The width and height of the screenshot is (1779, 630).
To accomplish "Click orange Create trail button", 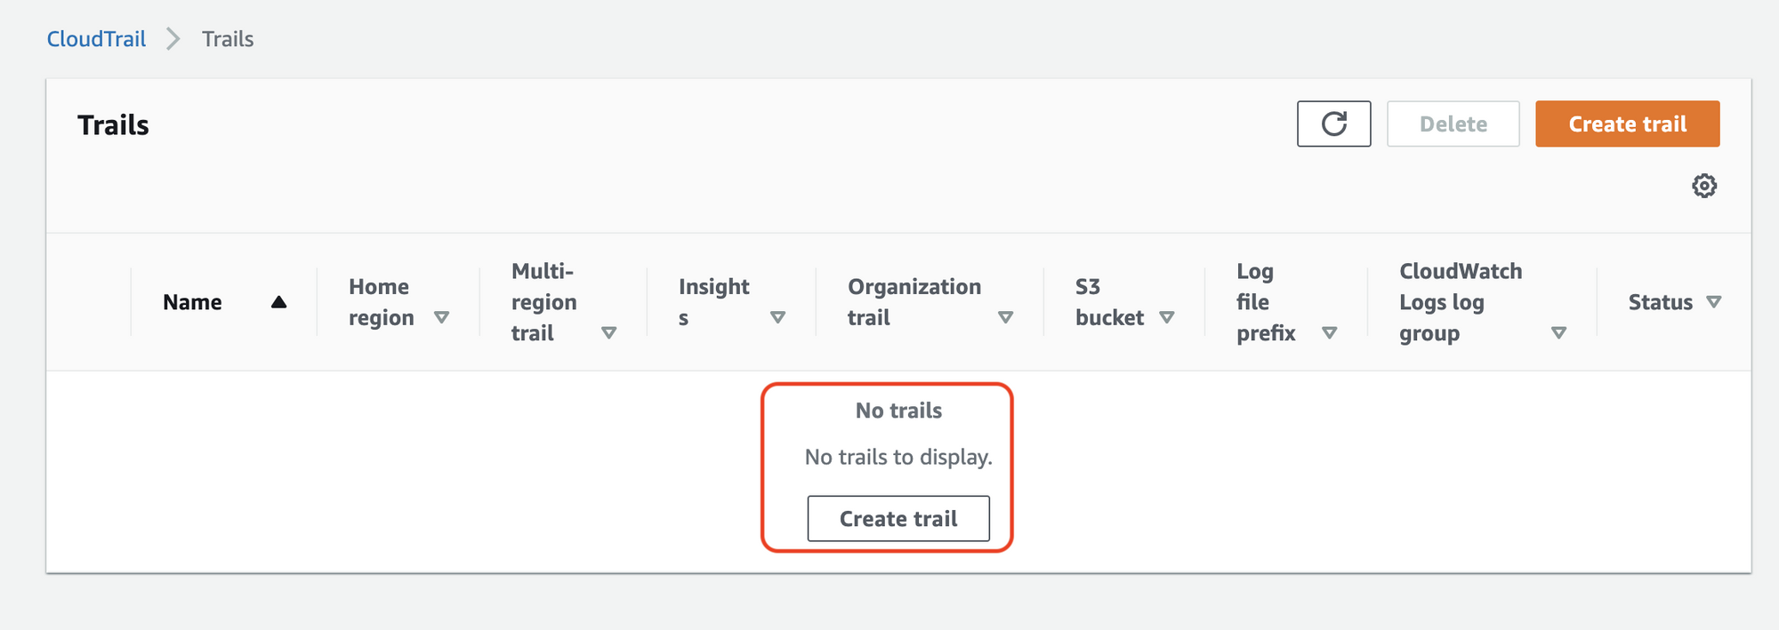I will tap(1627, 124).
